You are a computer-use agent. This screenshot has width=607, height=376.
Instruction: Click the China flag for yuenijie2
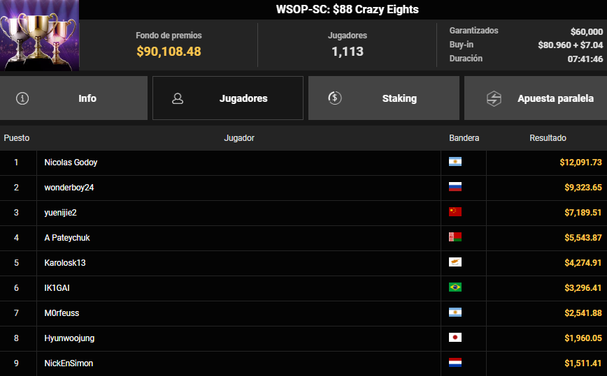[455, 212]
